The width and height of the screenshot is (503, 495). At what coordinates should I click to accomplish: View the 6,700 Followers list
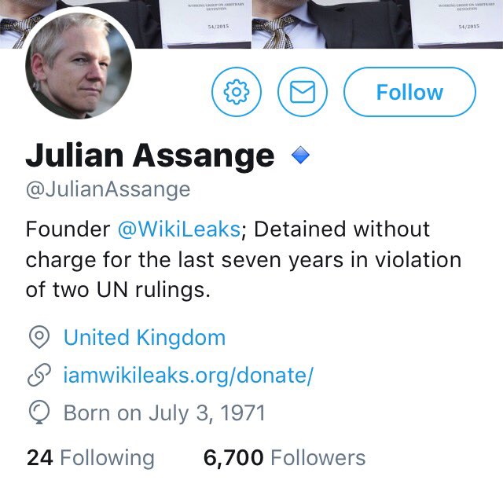tap(285, 458)
